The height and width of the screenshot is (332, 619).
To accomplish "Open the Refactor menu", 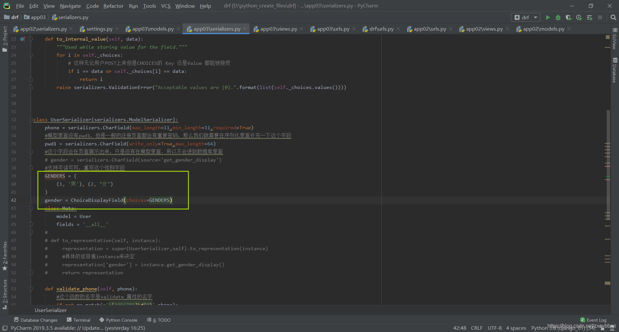I will click(113, 6).
